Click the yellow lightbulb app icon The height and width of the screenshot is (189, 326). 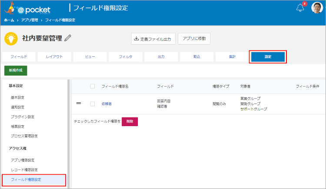coord(11,39)
